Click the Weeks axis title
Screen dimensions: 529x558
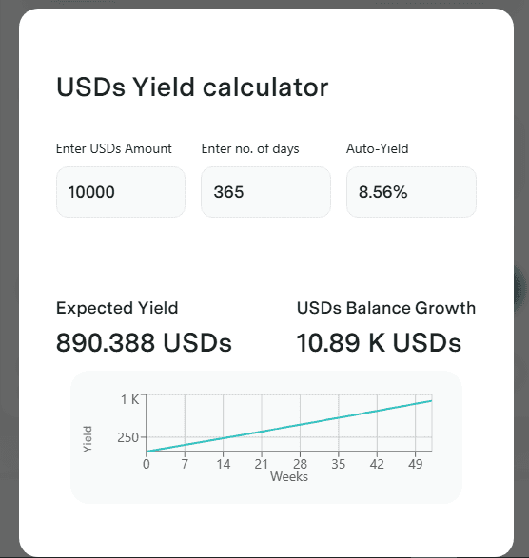tap(289, 476)
